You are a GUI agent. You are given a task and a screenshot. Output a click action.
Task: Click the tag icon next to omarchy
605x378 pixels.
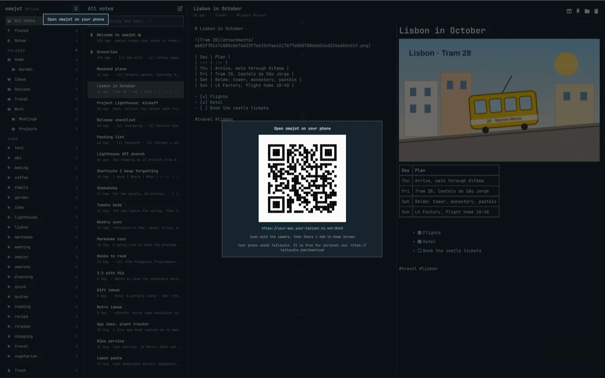coord(9,267)
